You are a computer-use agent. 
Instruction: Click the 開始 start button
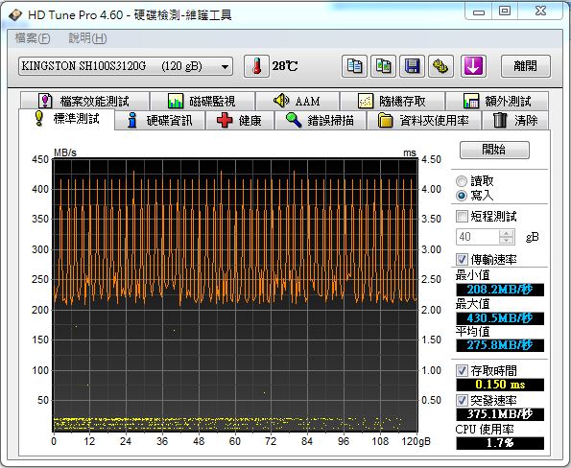(494, 150)
